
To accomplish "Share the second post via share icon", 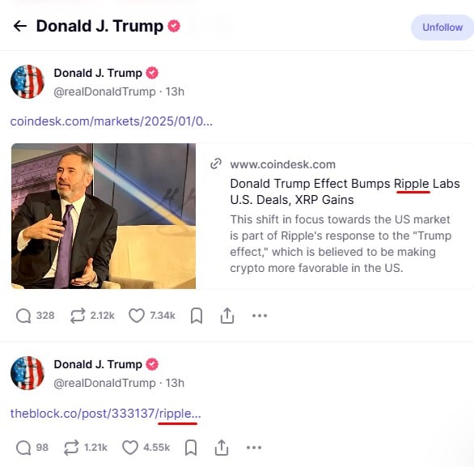I will 222,448.
